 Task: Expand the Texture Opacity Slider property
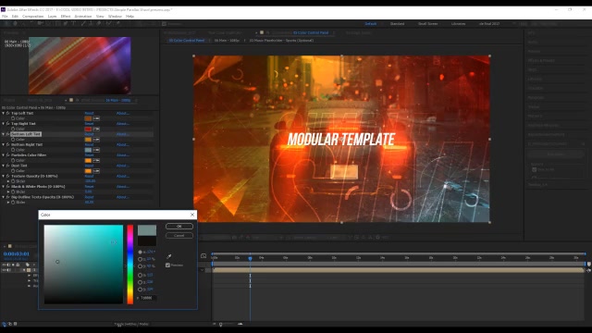pos(8,181)
